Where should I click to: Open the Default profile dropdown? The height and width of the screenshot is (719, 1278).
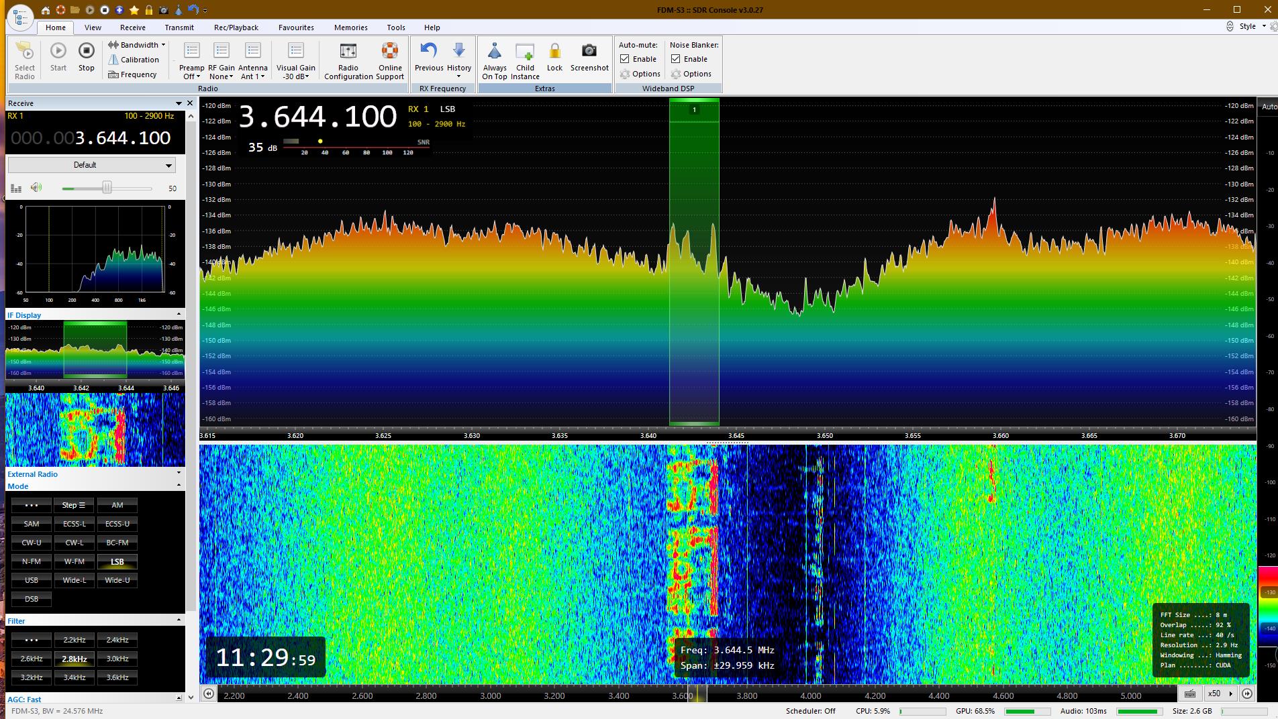click(x=92, y=165)
